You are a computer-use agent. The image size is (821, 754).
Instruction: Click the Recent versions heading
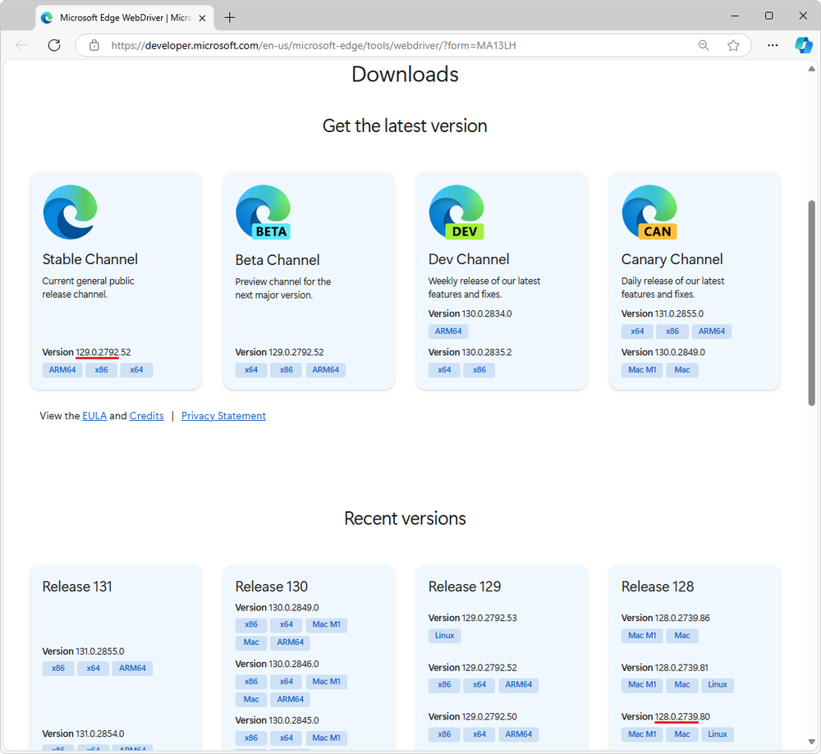[x=405, y=519]
